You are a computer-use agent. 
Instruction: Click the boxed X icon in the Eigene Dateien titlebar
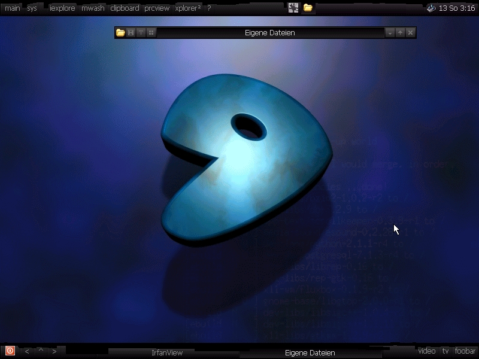point(131,33)
